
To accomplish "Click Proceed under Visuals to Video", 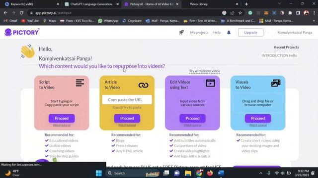I will (258, 118).
